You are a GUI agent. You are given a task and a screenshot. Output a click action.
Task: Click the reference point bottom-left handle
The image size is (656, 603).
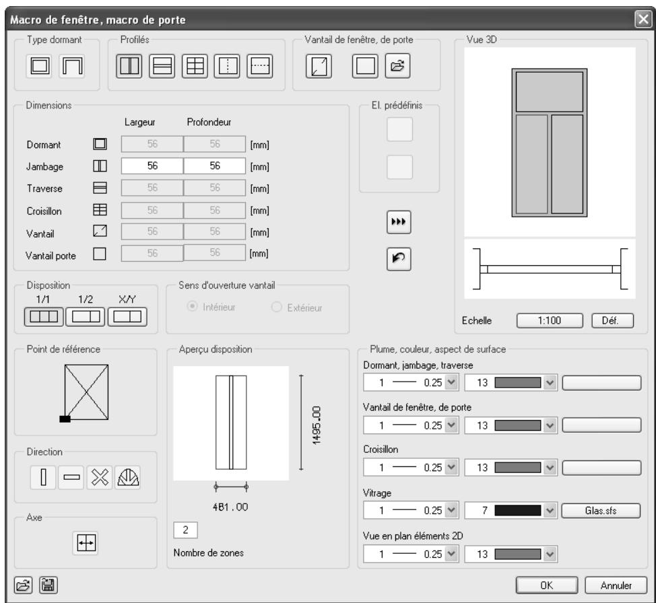click(65, 419)
